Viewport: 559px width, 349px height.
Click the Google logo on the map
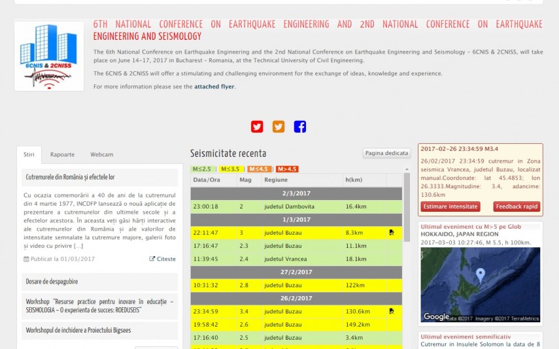pos(436,317)
